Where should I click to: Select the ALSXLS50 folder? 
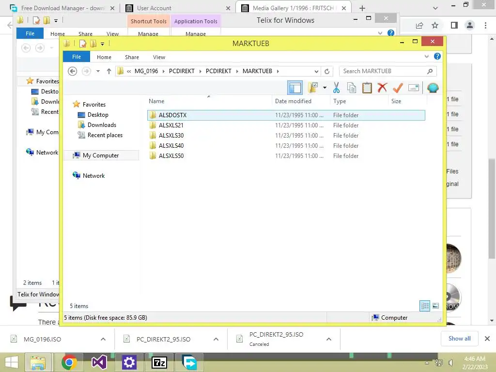(x=286, y=155)
